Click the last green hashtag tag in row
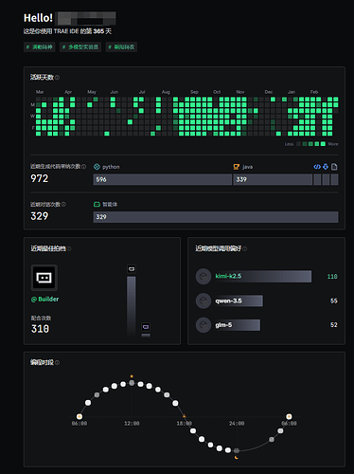The height and width of the screenshot is (474, 354). [x=121, y=47]
